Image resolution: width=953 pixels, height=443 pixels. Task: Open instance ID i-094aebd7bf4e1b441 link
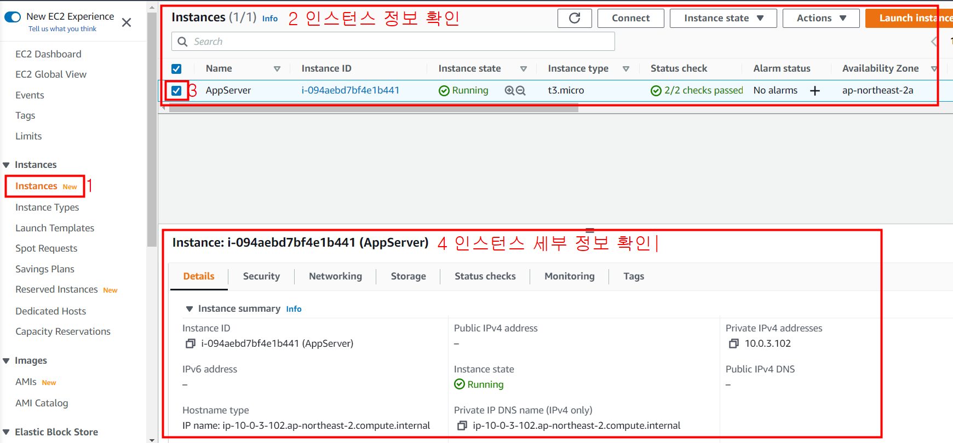click(351, 90)
